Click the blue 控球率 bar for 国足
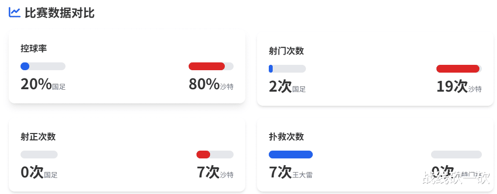497x194 pixels. click(x=25, y=66)
